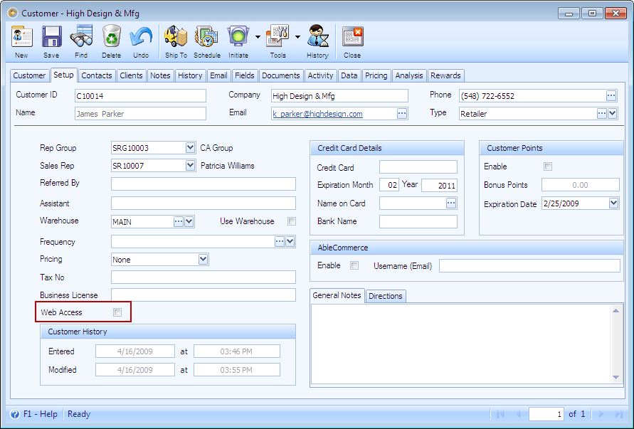Go to first record navigation arrow
The image size is (634, 429).
tap(500, 414)
